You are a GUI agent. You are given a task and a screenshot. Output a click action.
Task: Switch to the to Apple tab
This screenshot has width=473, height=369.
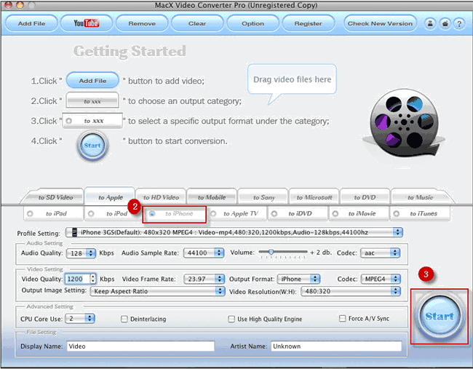coord(111,197)
